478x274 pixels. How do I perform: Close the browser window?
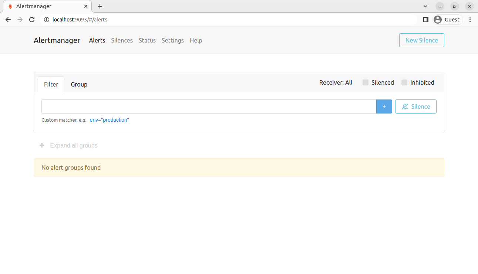469,6
